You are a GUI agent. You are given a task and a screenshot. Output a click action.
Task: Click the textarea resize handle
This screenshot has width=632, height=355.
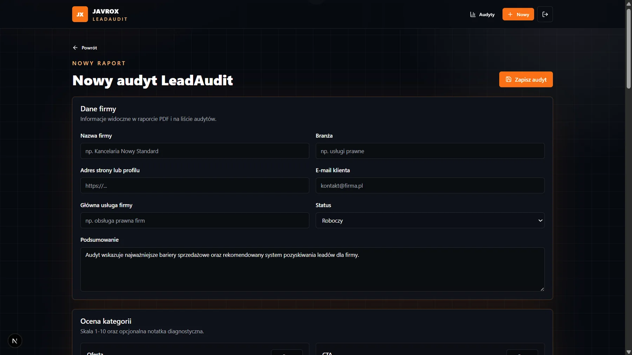point(542,289)
